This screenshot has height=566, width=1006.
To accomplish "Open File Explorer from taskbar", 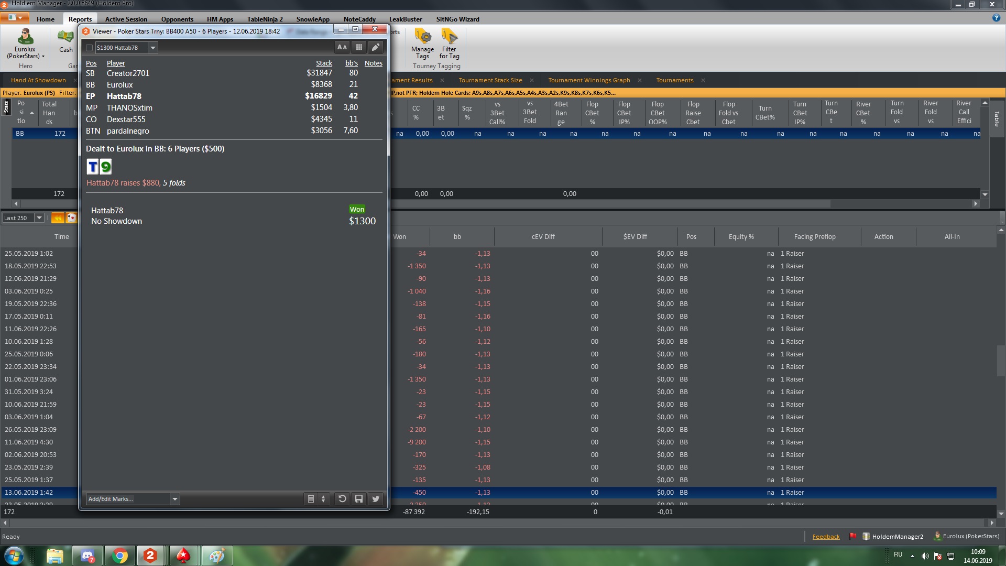I will point(54,556).
